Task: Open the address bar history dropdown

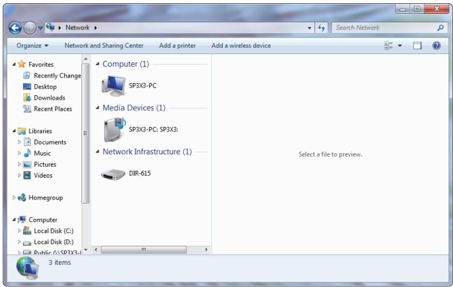Action: [310, 28]
